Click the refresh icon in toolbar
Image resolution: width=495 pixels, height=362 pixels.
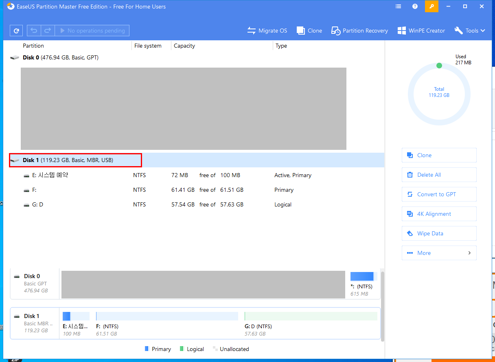click(x=16, y=31)
